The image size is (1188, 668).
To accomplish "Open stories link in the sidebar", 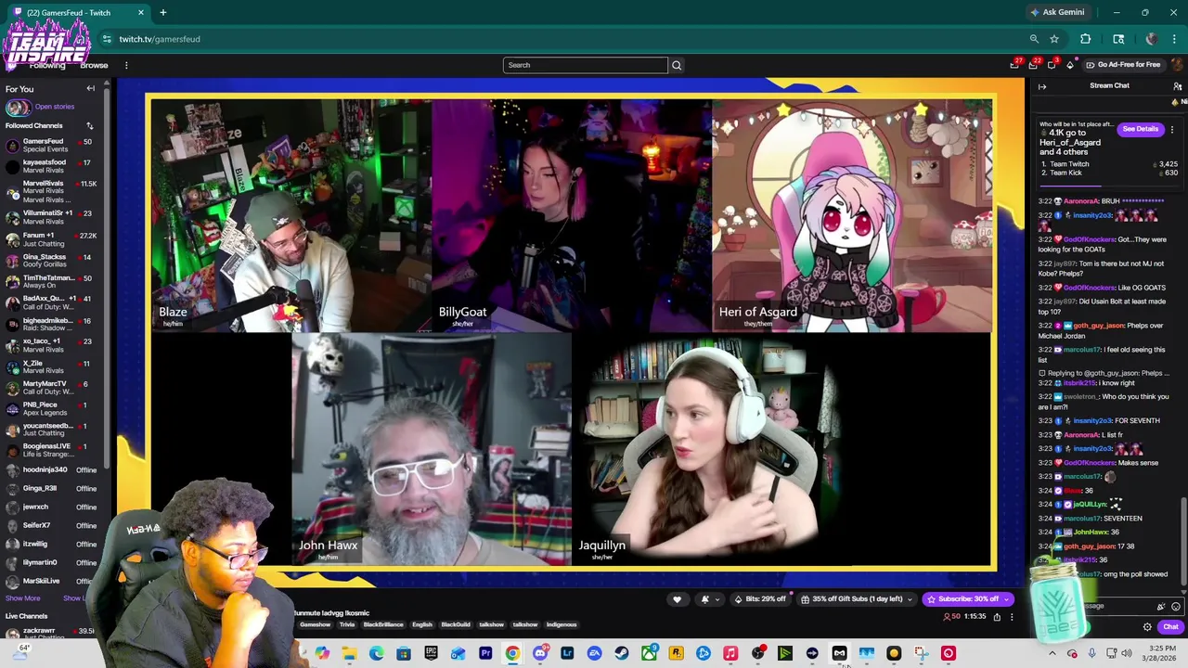I will (55, 107).
